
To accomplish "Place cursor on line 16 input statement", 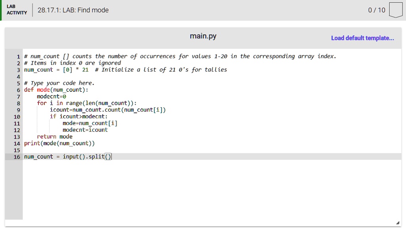I will pos(67,156).
